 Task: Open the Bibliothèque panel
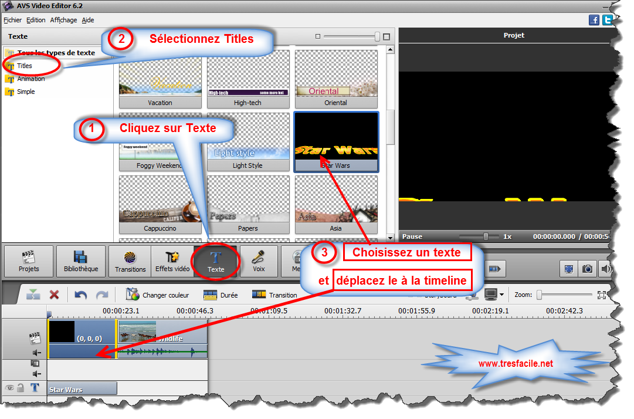coord(80,261)
